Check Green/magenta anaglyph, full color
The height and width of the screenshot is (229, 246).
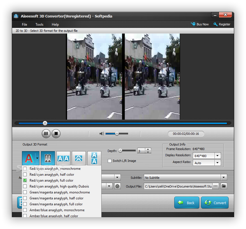(25, 204)
